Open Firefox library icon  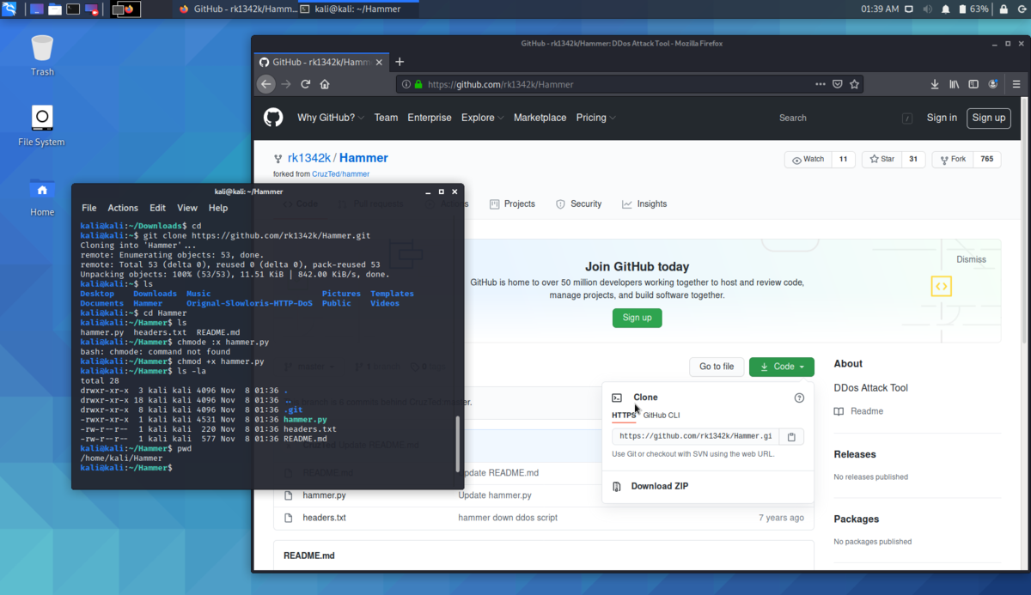coord(954,84)
